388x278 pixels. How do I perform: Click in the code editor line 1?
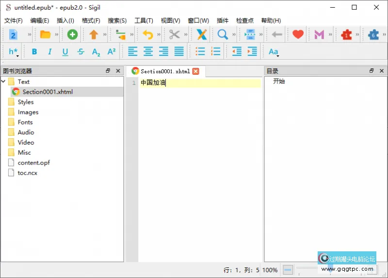click(x=200, y=82)
